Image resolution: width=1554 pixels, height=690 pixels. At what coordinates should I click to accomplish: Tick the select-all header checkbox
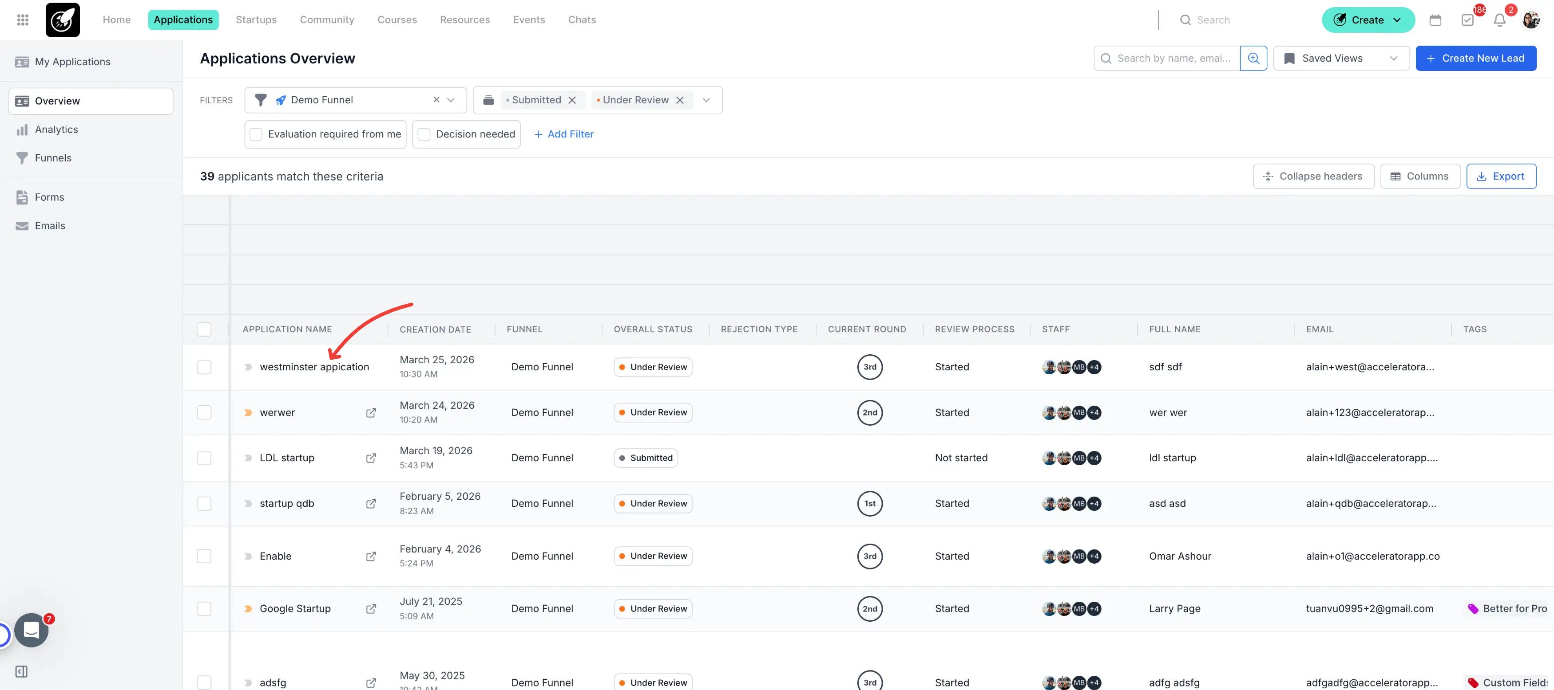coord(205,329)
